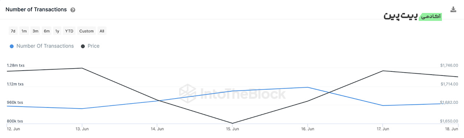This screenshot has width=464, height=138.
Task: Click the Bitpin academy logo
Action: coord(413,16)
